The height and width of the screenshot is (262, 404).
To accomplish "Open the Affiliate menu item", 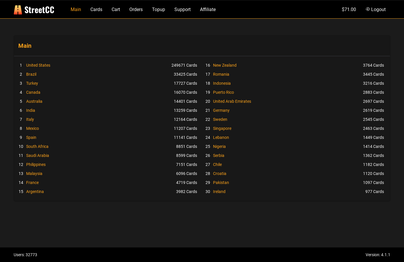I will pos(208,9).
